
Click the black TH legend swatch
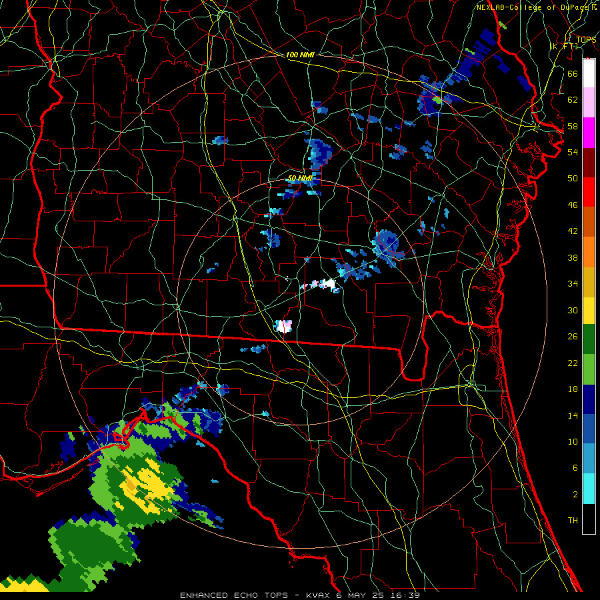pyautogui.click(x=589, y=519)
